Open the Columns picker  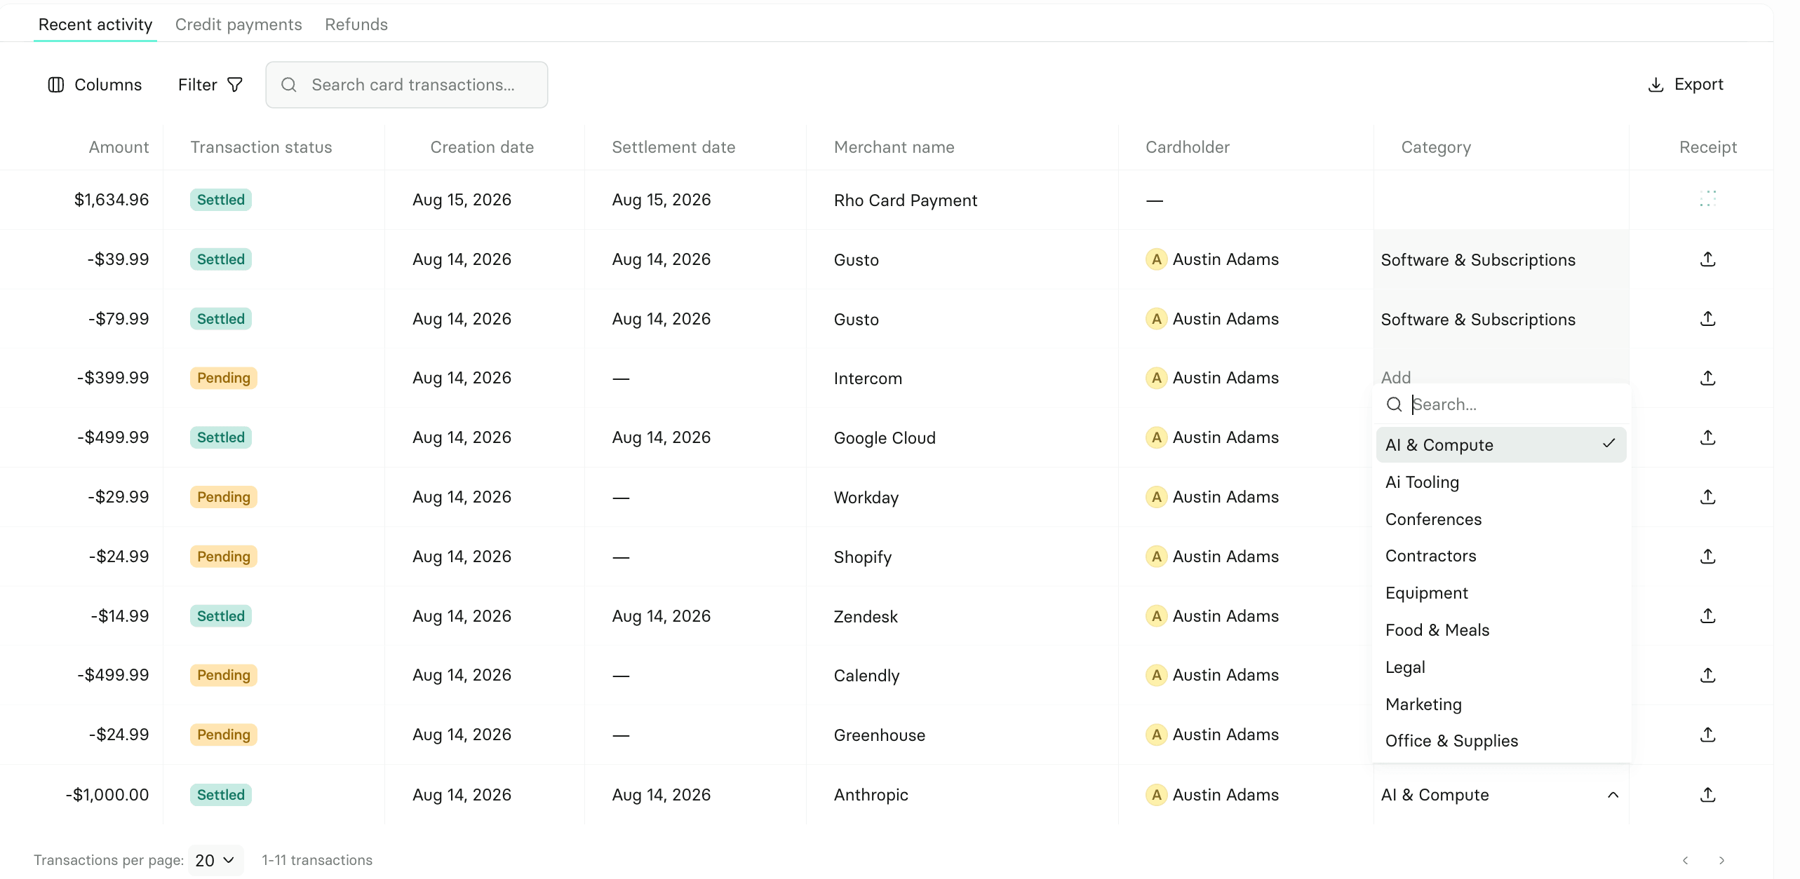pyautogui.click(x=95, y=85)
